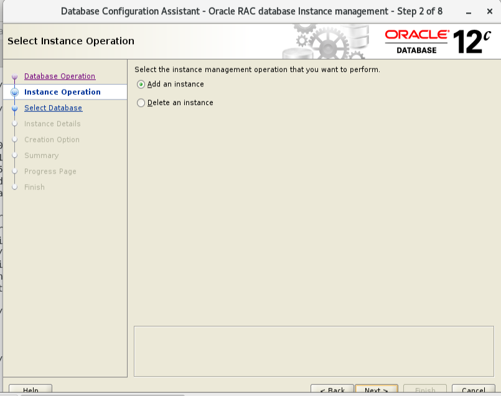Click the empty message area box
501x396 pixels.
point(314,351)
